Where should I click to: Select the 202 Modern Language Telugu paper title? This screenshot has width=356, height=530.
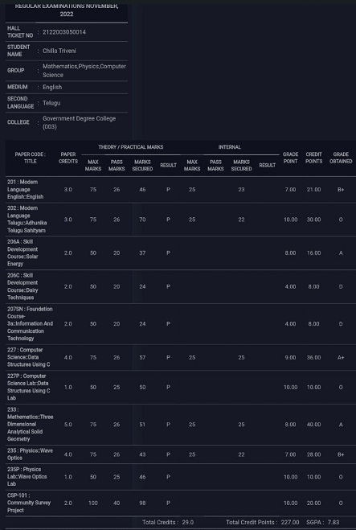click(x=27, y=219)
